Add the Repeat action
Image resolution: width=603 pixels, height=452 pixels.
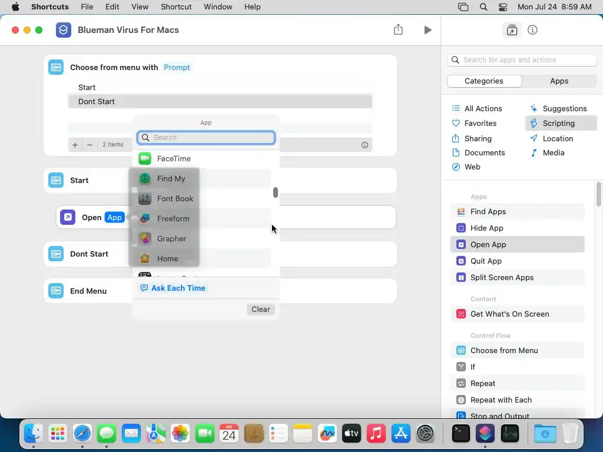click(x=517, y=384)
